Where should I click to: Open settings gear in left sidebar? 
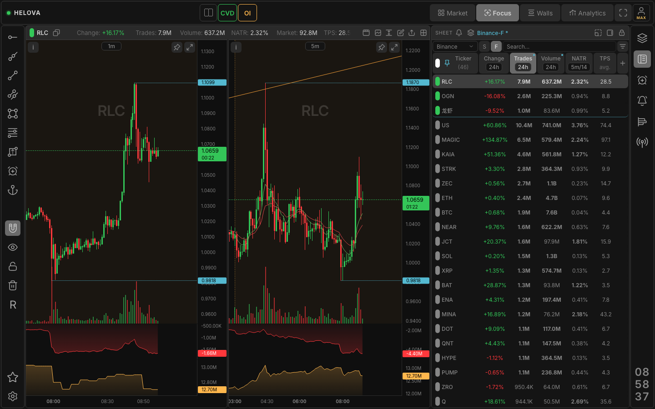(x=13, y=396)
